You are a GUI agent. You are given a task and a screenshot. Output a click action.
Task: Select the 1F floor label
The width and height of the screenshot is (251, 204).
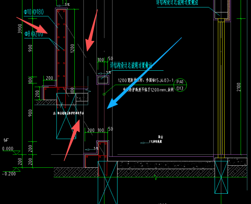tap(6, 140)
